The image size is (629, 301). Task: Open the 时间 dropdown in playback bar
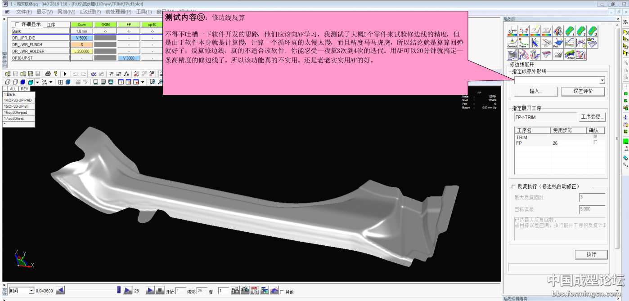[x=31, y=291]
